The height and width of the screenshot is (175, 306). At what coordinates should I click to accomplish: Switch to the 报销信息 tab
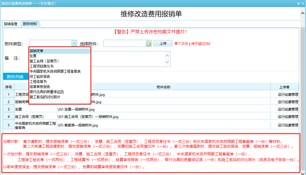(11, 24)
